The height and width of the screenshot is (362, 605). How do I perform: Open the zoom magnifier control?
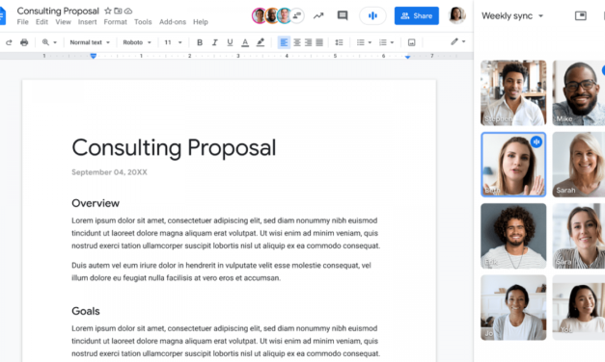coord(49,42)
